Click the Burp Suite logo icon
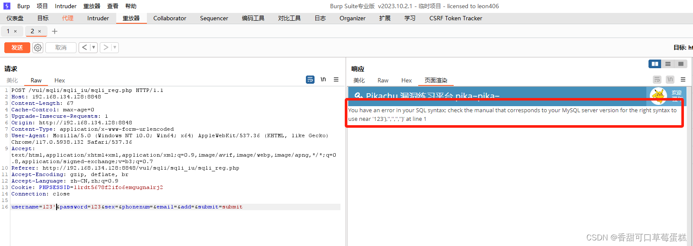693x246 pixels. (x=7, y=6)
